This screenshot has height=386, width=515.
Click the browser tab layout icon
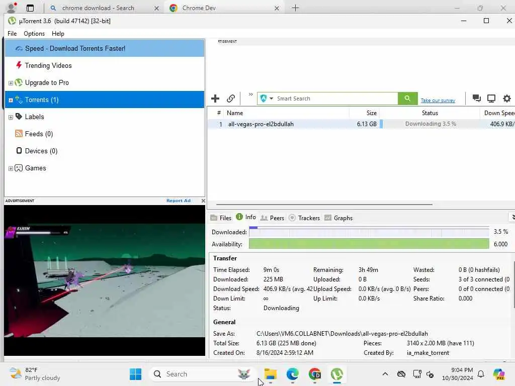30,8
